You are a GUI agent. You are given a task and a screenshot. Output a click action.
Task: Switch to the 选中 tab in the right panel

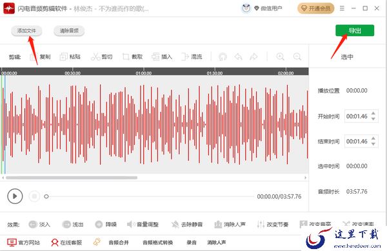347,57
